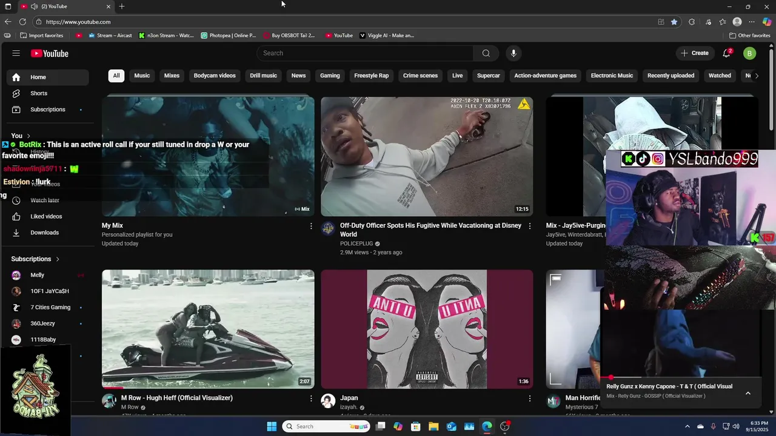
Task: Select the Action-adventure games chip
Action: (x=545, y=76)
